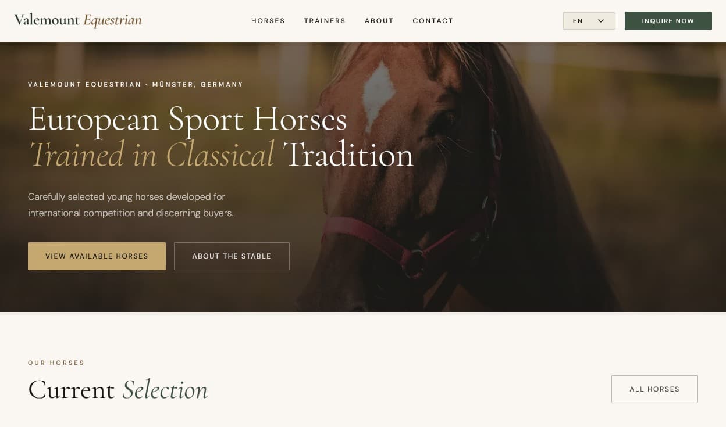The image size is (726, 427).
Task: Click the Carefully selected young horses paragraph
Action: pos(131,205)
